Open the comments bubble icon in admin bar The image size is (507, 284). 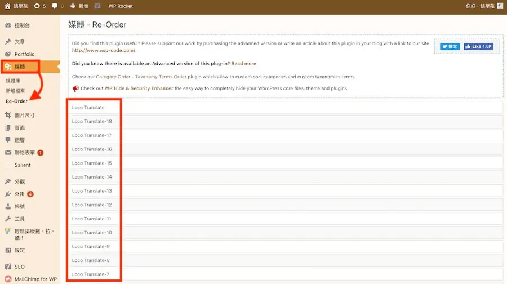55,6
